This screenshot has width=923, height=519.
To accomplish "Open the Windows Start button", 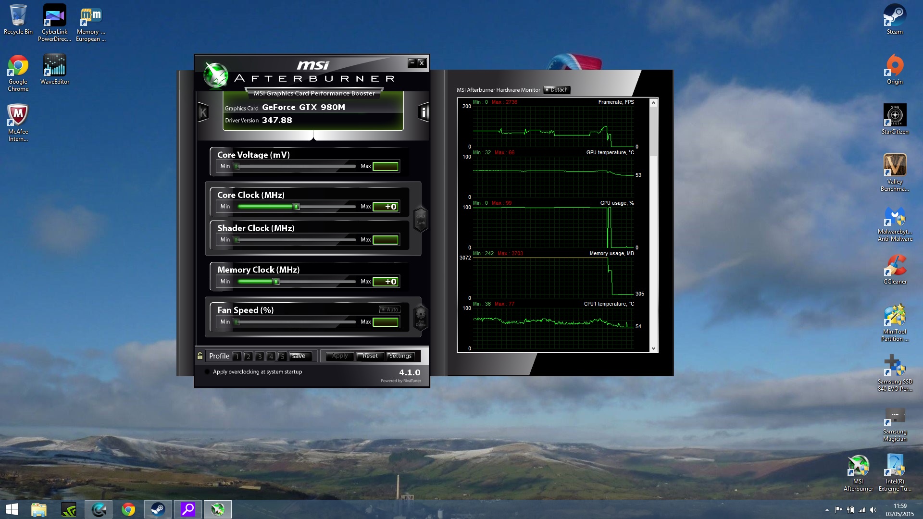I will pos(12,509).
